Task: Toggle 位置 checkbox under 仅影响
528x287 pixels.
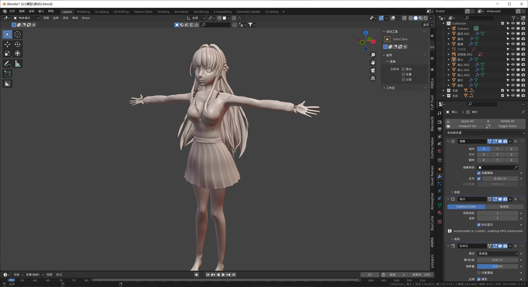Action: point(403,75)
